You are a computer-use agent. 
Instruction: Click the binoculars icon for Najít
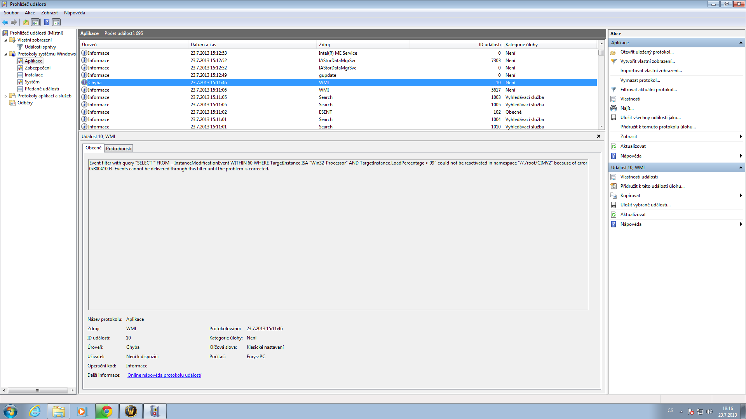pyautogui.click(x=614, y=108)
